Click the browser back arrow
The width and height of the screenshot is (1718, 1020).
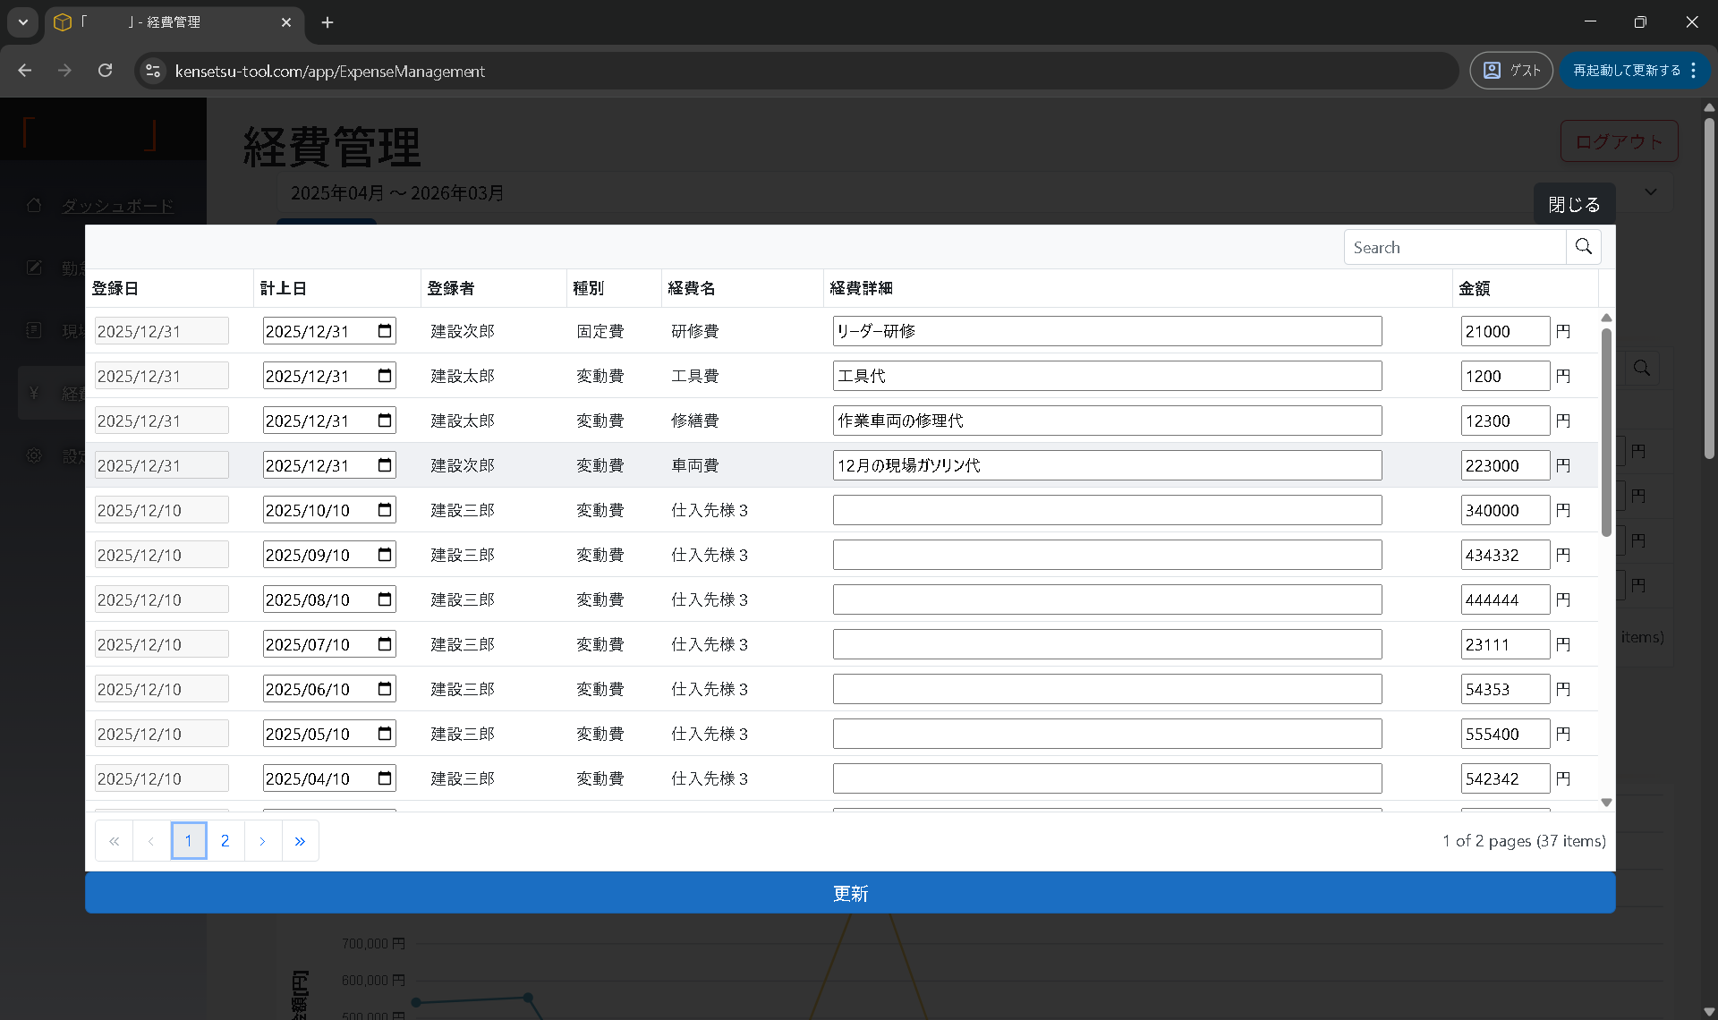coord(25,71)
